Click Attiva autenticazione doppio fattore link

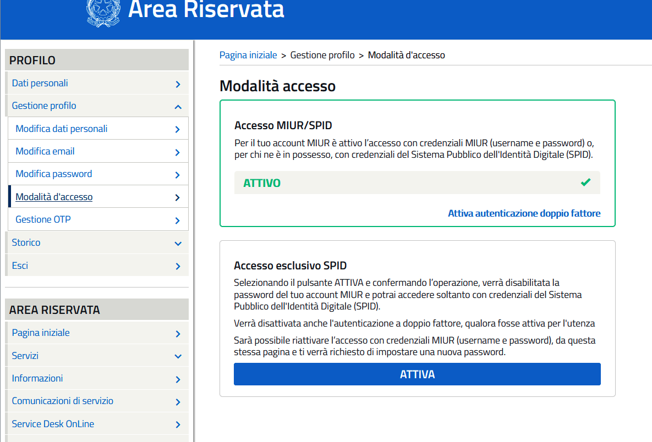click(x=524, y=213)
